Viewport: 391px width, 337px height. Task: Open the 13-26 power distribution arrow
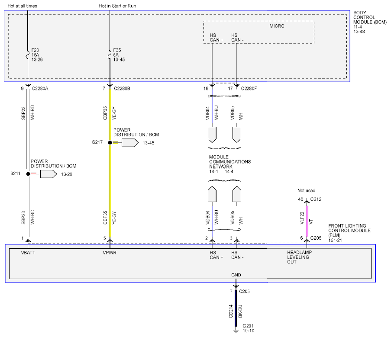click(48, 174)
